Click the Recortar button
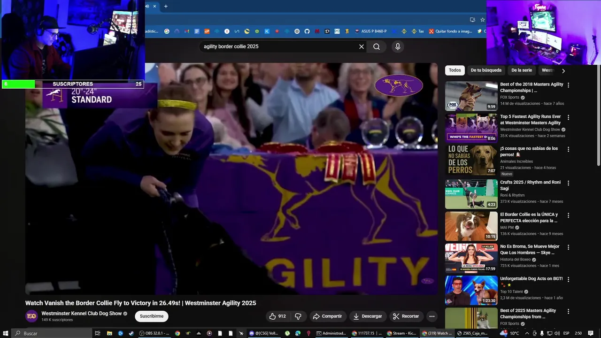The width and height of the screenshot is (601, 338). point(406,316)
